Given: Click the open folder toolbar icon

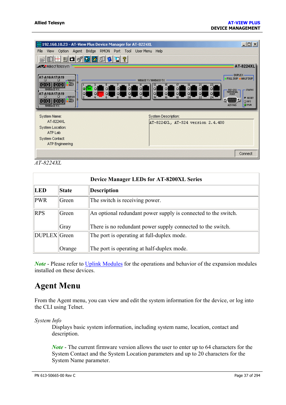Looking at the screenshot, I should (42, 59).
